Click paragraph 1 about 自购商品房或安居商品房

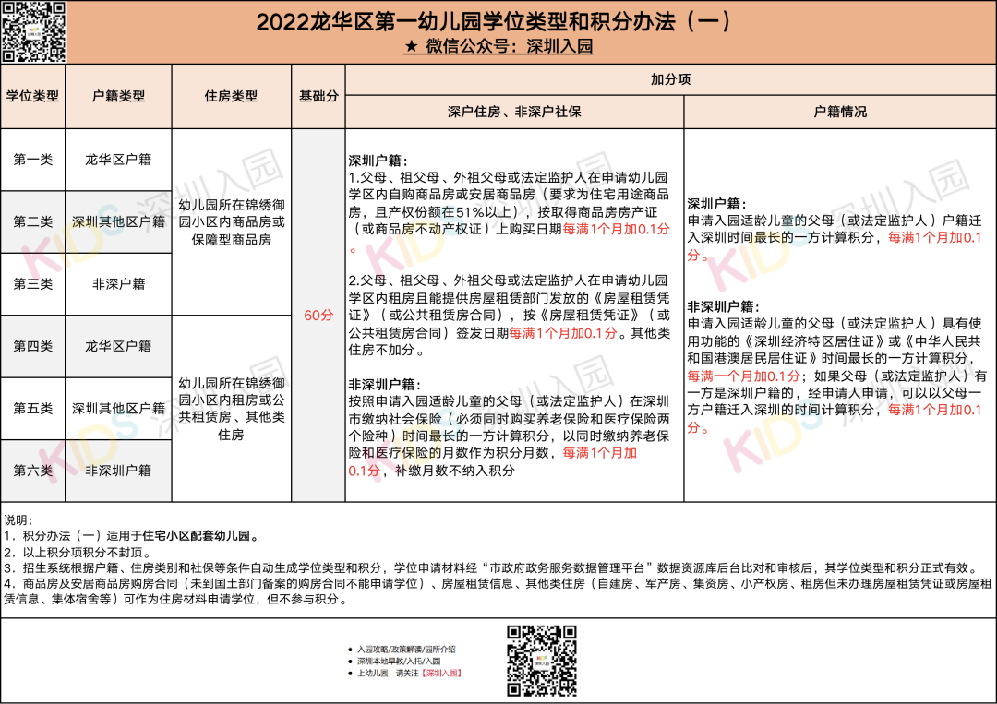(510, 212)
